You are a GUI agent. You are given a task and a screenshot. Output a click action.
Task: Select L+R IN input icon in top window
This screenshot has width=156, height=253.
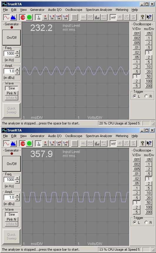(x=59, y=17)
